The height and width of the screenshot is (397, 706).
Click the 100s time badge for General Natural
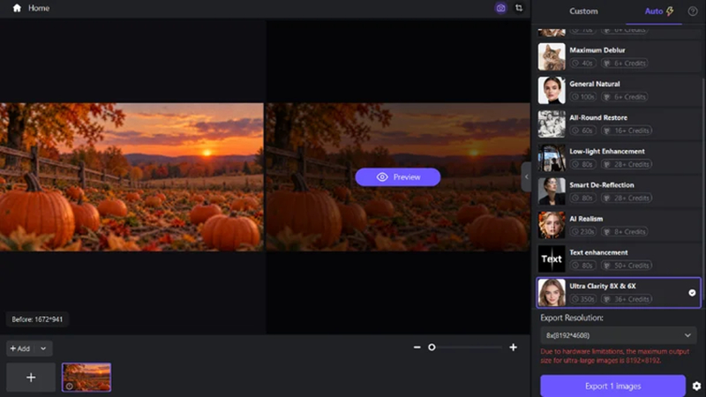point(583,97)
